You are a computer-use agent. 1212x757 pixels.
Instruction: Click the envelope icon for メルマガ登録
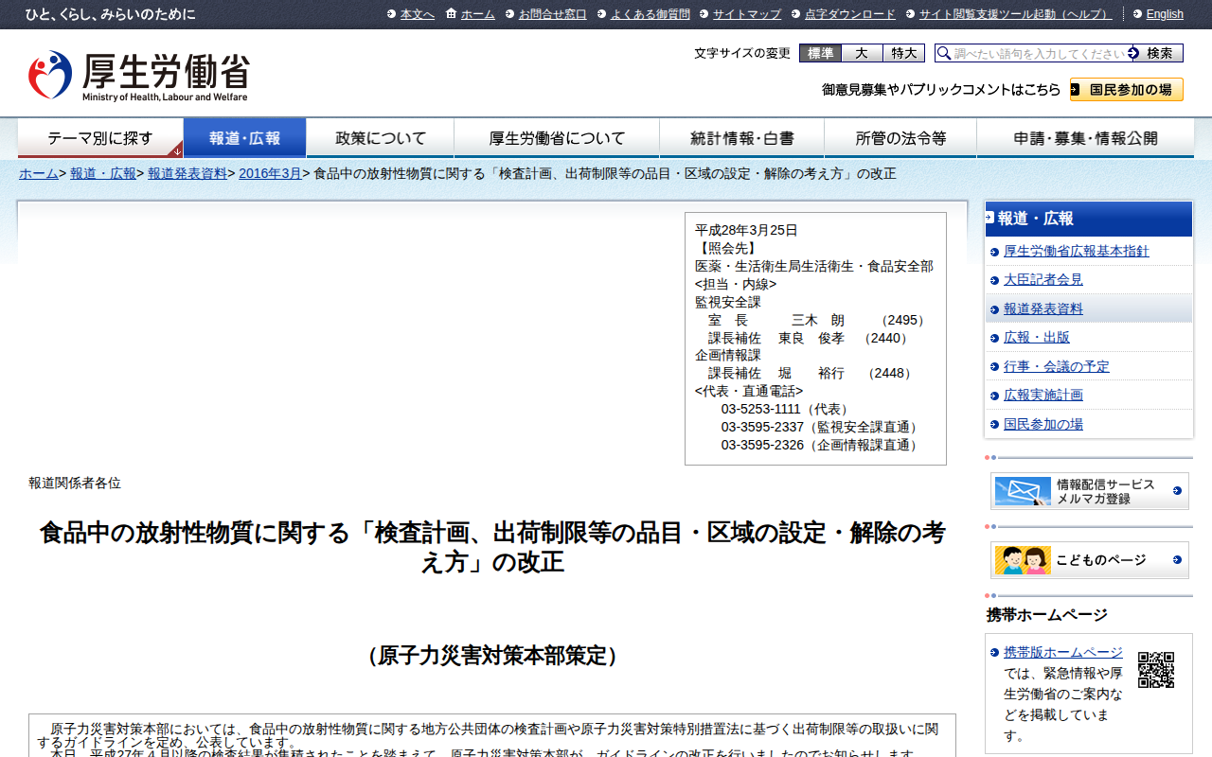(1023, 491)
